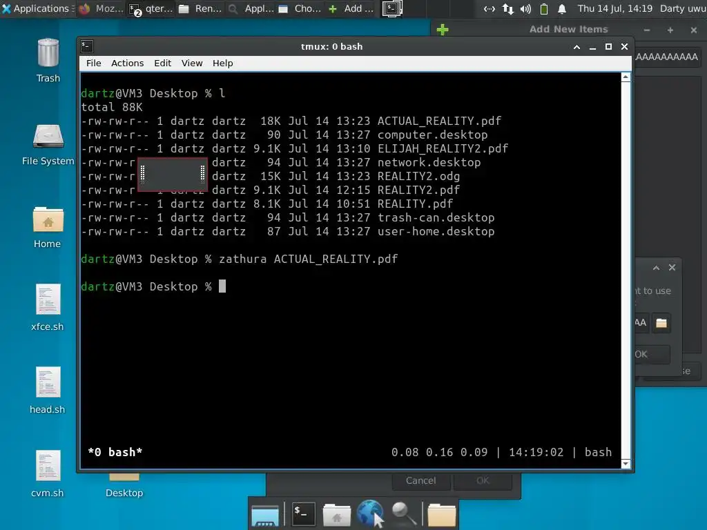This screenshot has width=707, height=530.
Task: Click the *0 bash* tmux window label
Action: point(115,452)
